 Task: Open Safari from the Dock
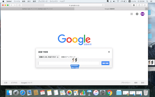pos(22,93)
